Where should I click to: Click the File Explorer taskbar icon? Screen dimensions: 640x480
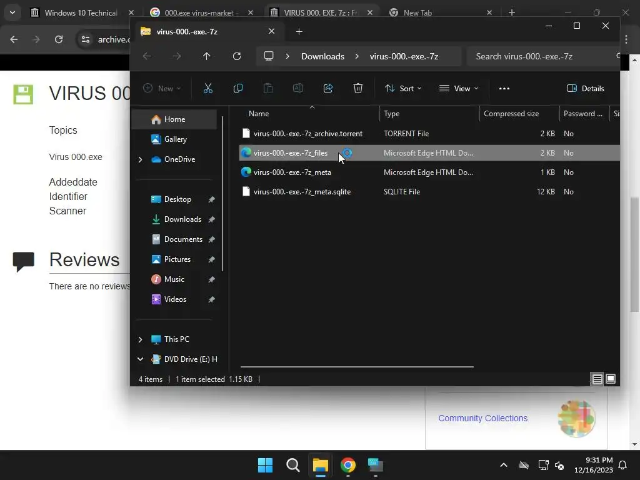321,465
